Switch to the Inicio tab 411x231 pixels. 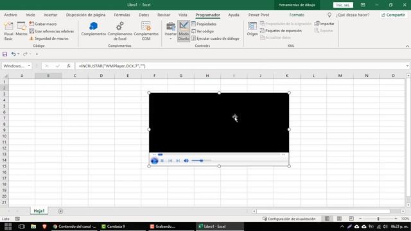(x=30, y=15)
